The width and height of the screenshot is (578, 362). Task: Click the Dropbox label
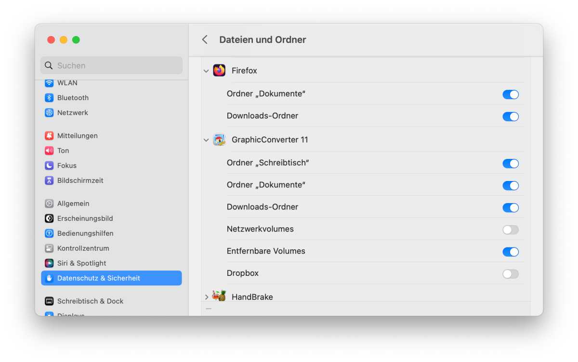(x=243, y=273)
